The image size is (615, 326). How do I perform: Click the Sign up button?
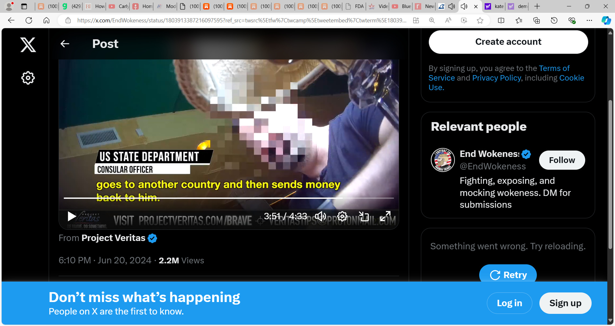[x=565, y=303]
